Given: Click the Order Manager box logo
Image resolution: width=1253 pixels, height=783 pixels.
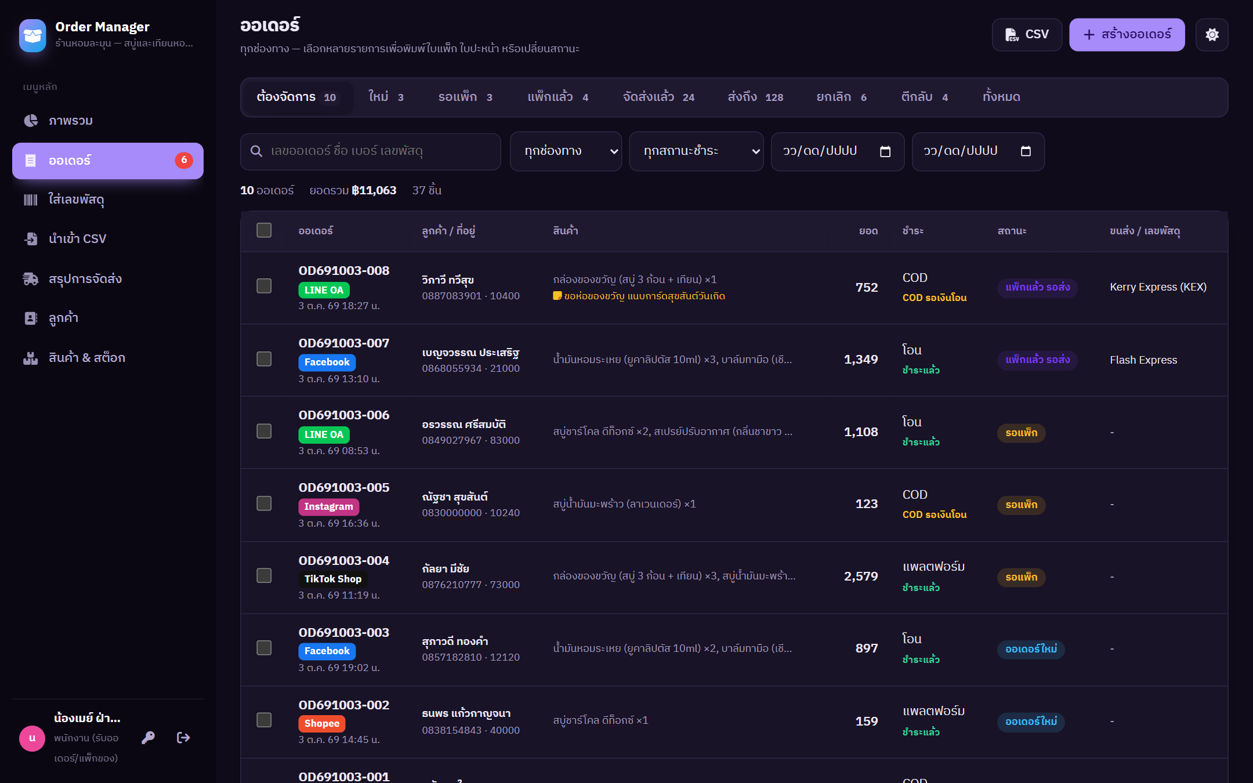Looking at the screenshot, I should [x=32, y=35].
